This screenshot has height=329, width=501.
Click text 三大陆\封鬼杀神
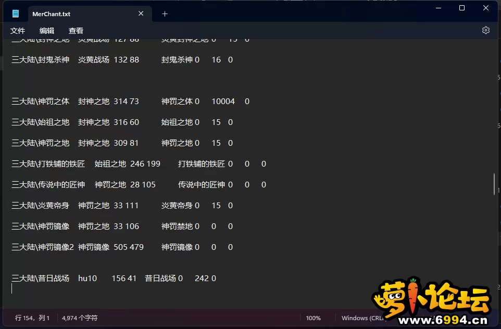(x=41, y=60)
